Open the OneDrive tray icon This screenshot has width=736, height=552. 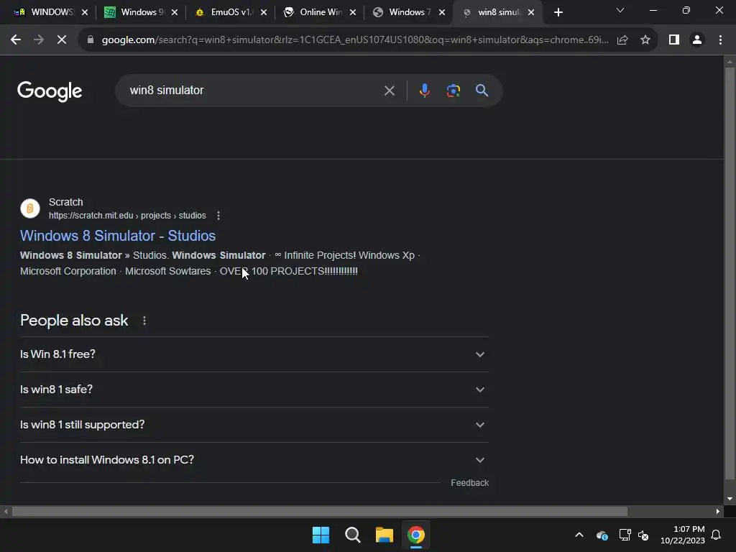602,535
